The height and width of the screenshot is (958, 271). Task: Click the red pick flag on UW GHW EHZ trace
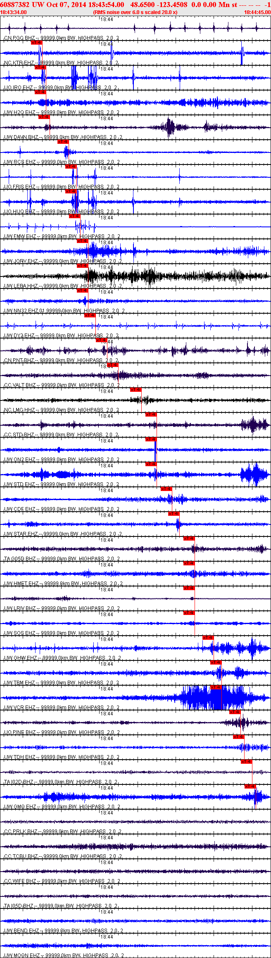point(208,638)
